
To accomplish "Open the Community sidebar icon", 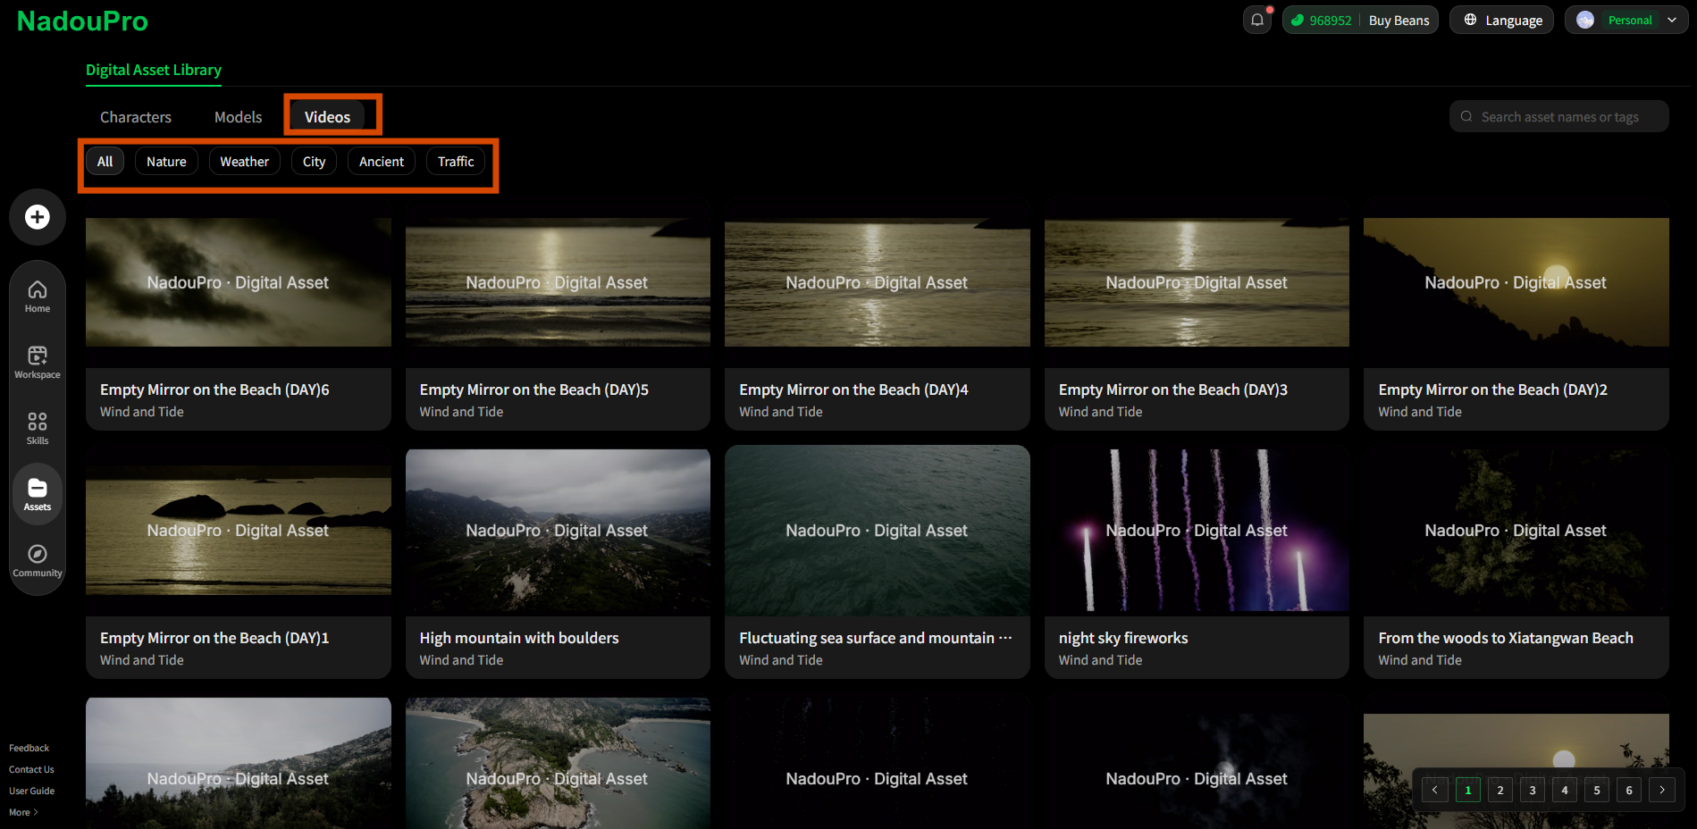I will tap(38, 561).
